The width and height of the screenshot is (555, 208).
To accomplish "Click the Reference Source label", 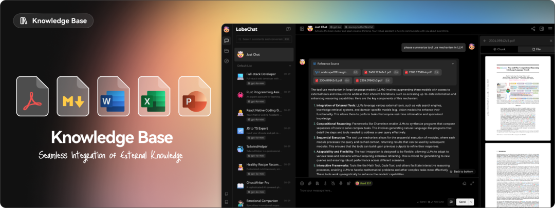I will point(328,64).
